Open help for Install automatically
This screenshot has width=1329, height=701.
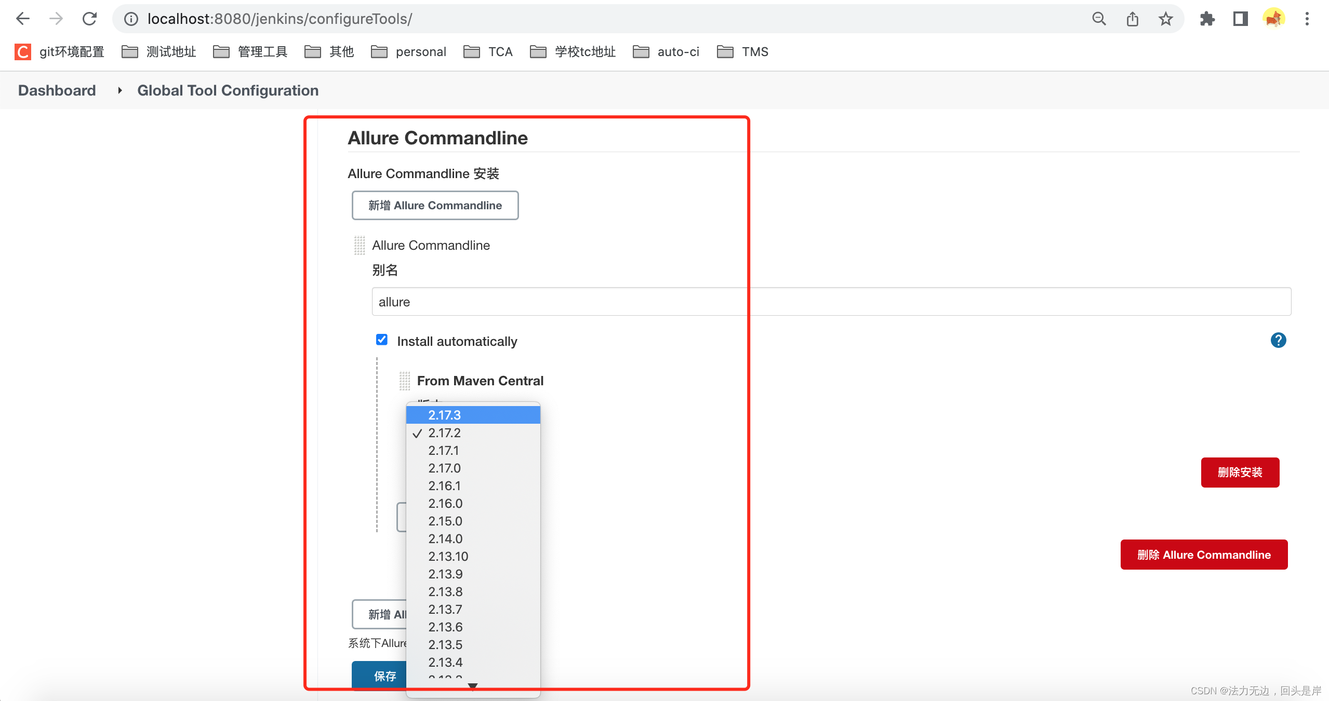1279,341
